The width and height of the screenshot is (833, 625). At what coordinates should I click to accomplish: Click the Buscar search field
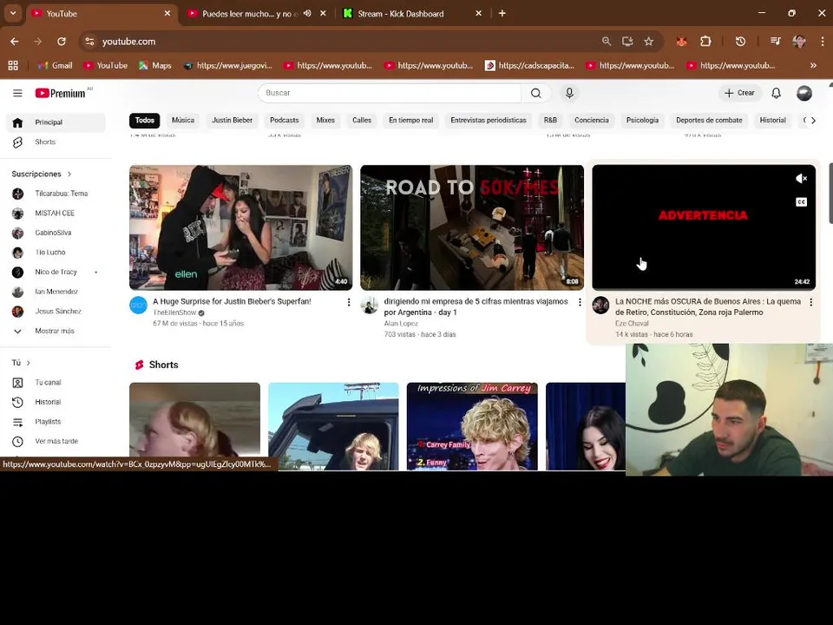point(390,93)
